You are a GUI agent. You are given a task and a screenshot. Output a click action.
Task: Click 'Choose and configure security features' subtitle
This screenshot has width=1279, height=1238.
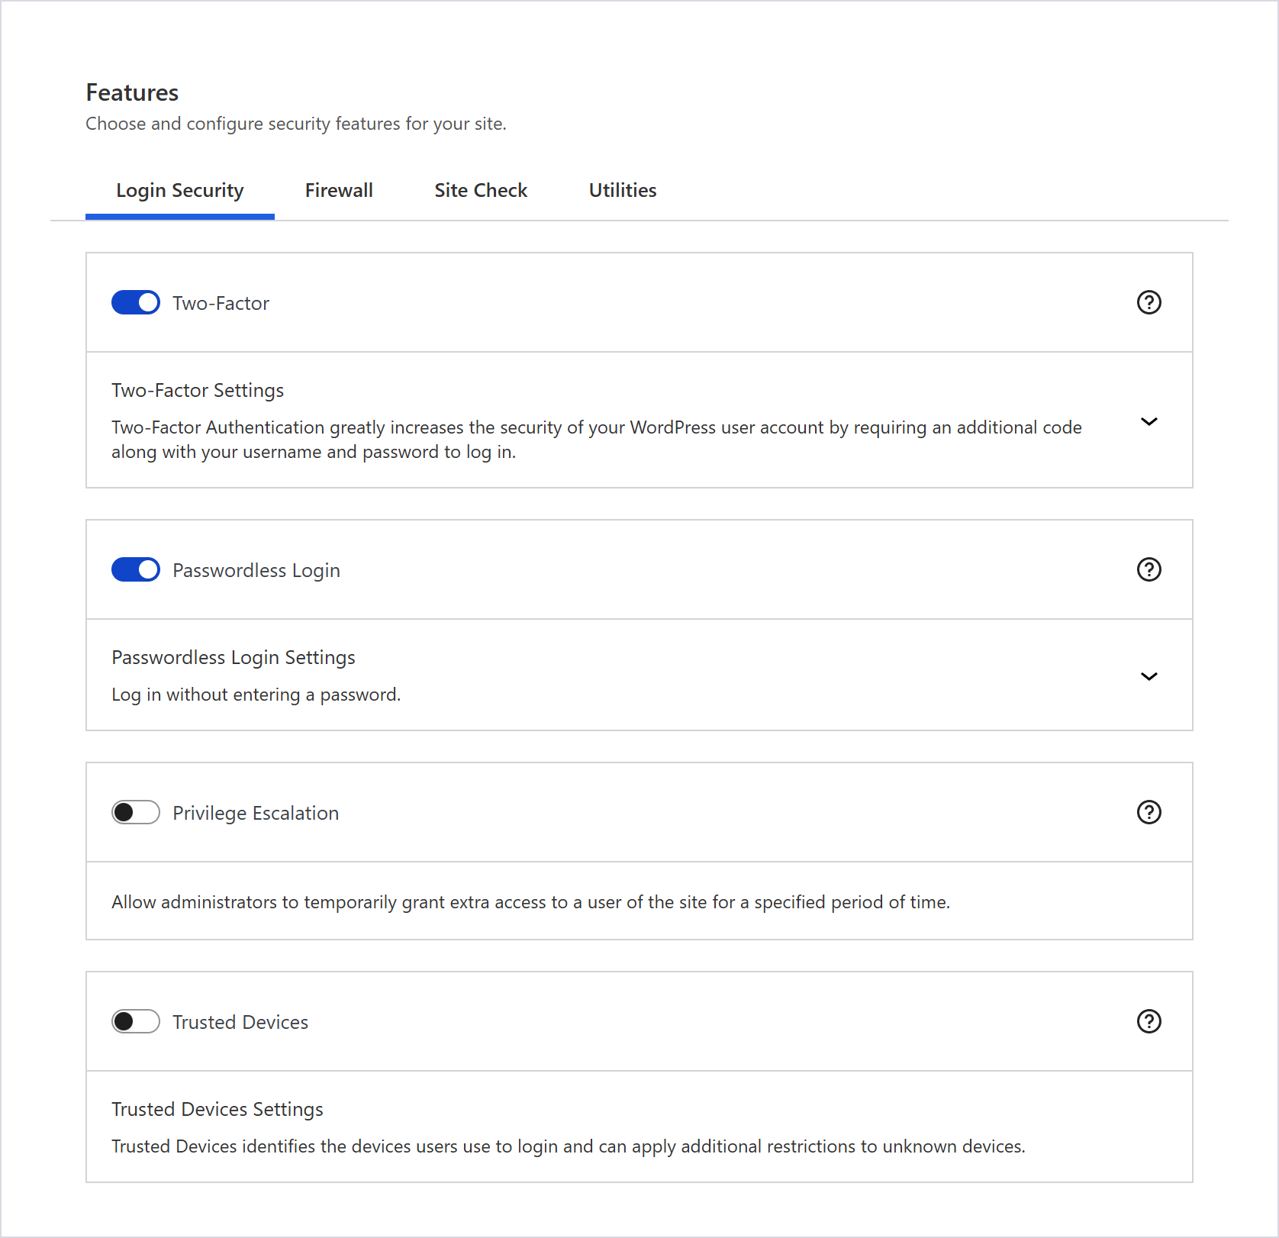click(296, 124)
